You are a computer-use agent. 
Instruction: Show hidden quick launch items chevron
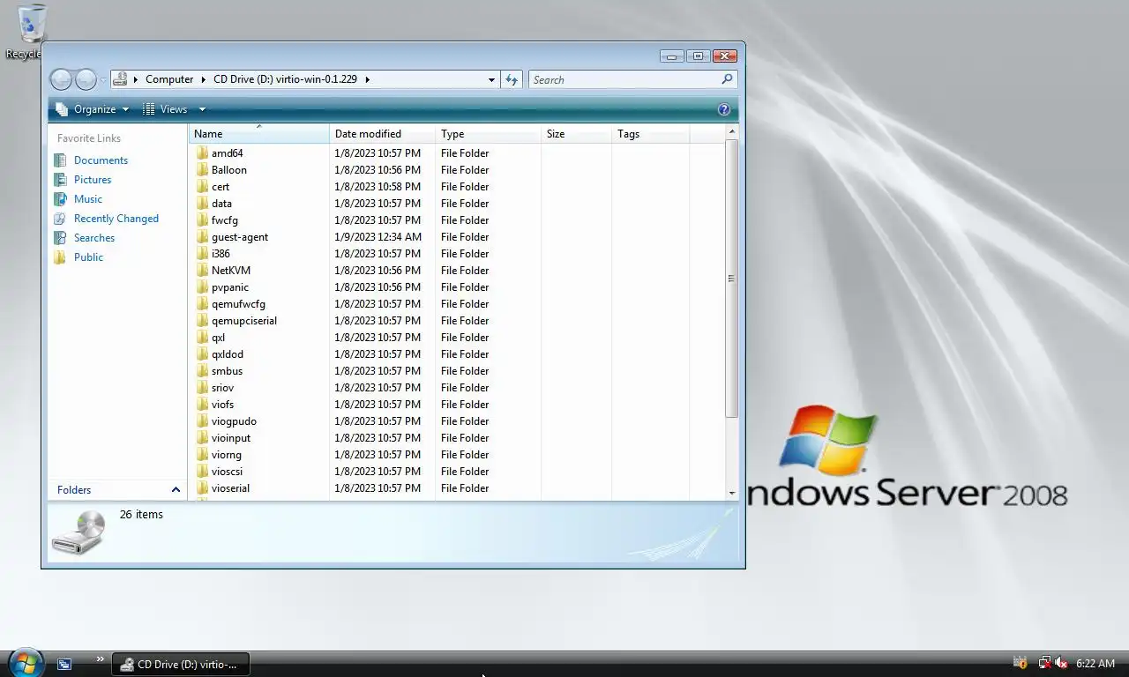[100, 658]
